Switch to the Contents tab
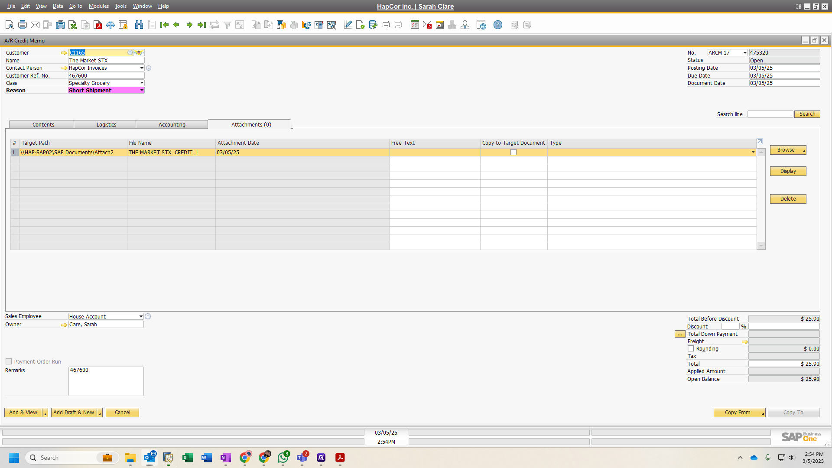The image size is (832, 468). tap(43, 125)
